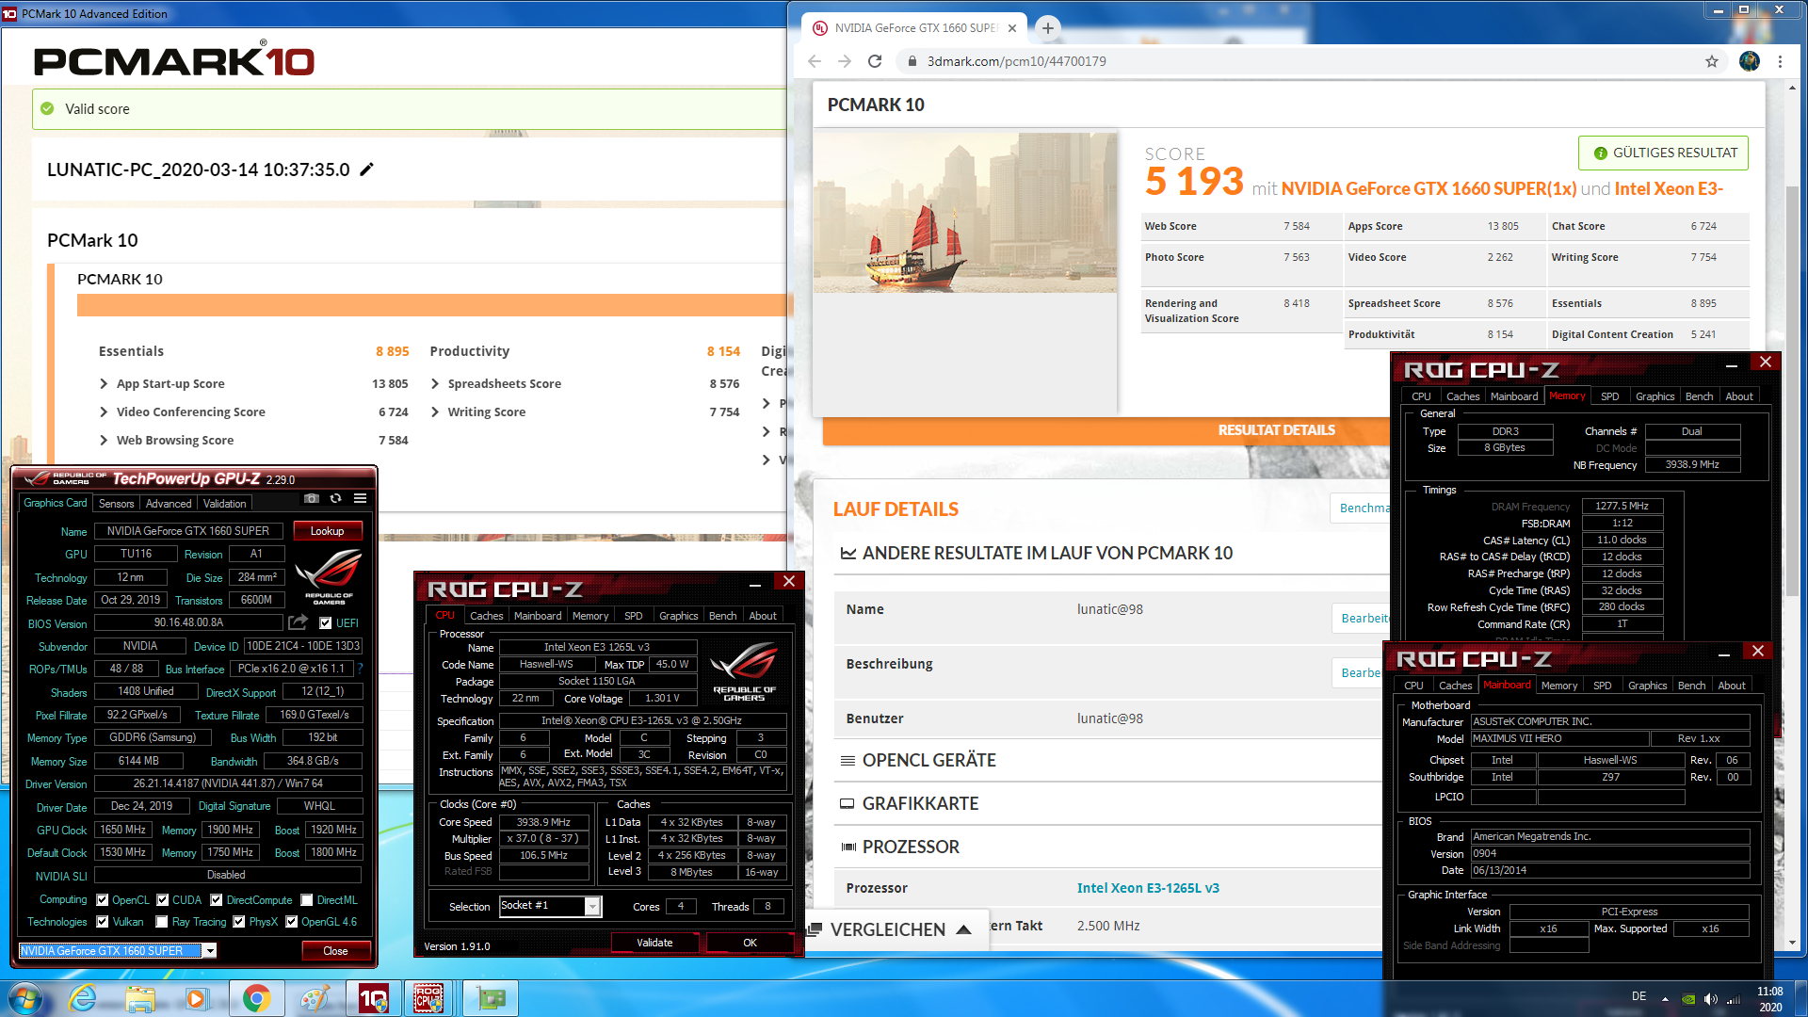Open Chrome's three-dot menu
This screenshot has height=1017, width=1808.
[x=1780, y=61]
